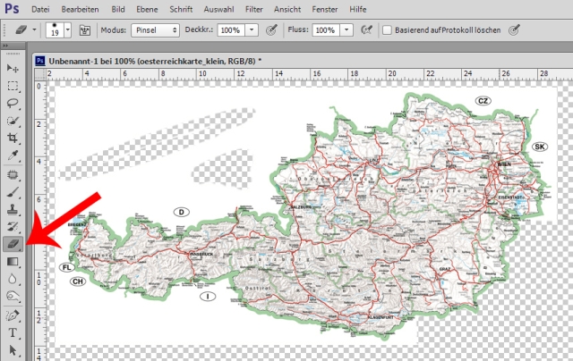Toggle the Brush panel button

click(x=86, y=29)
